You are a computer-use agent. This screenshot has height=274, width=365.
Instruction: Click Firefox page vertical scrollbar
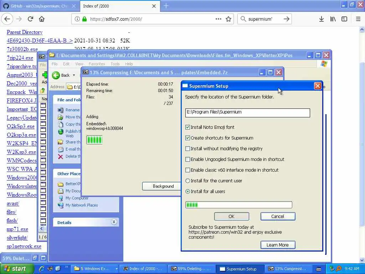click(362, 144)
